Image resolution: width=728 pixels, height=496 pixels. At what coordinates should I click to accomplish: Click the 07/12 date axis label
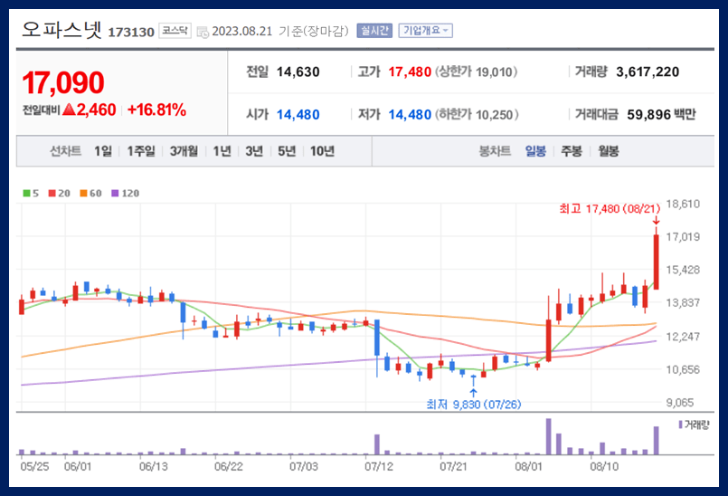[x=378, y=466]
